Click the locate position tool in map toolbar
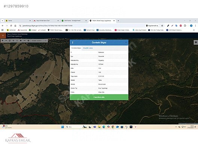198x148 pixels. pyautogui.click(x=13, y=40)
